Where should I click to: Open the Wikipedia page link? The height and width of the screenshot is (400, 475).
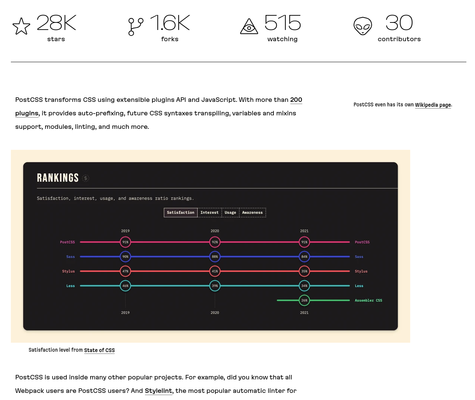click(x=433, y=105)
